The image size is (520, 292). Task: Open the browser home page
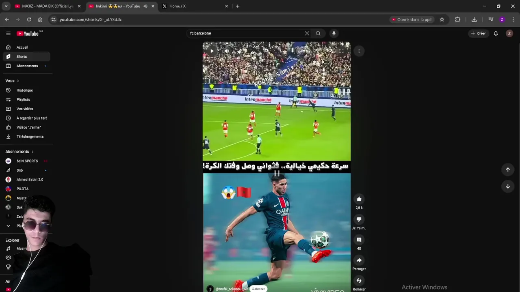coord(40,19)
